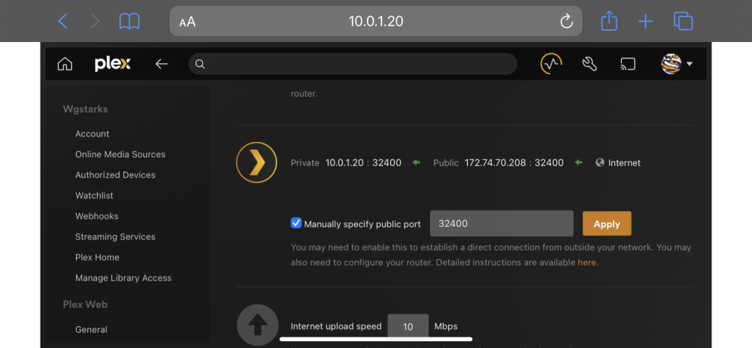Focus the public port field showing 32400
752x348 pixels.
pos(502,223)
